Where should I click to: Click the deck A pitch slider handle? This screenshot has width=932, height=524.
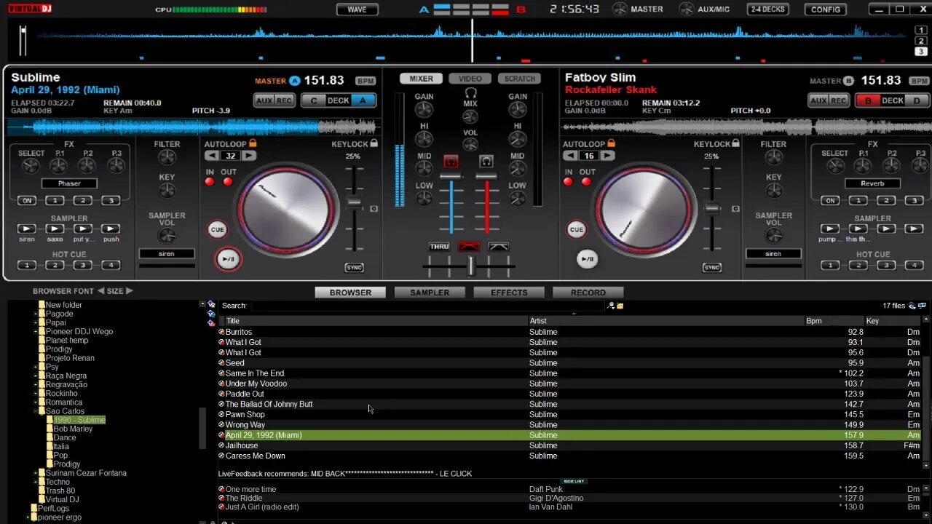[354, 202]
